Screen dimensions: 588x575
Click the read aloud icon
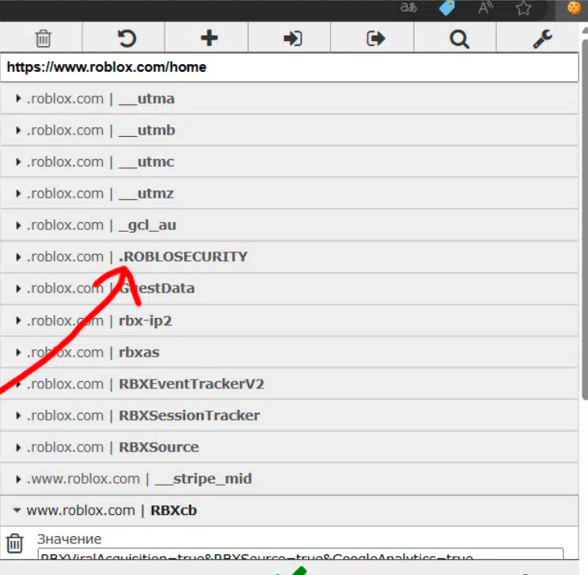(x=485, y=7)
